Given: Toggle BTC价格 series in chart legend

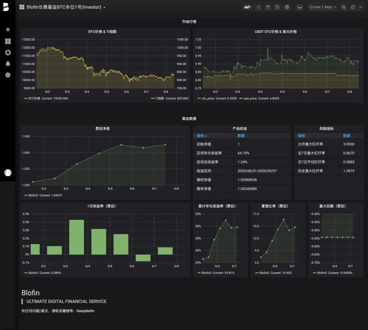Looking at the screenshot, I should pyautogui.click(x=34, y=99).
